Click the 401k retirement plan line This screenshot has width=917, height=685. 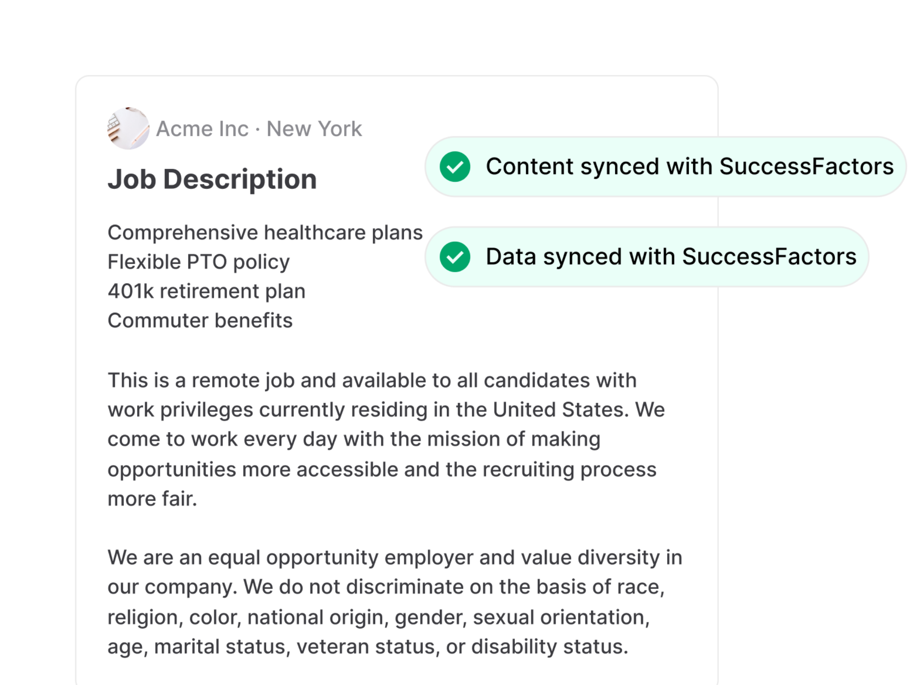207,291
